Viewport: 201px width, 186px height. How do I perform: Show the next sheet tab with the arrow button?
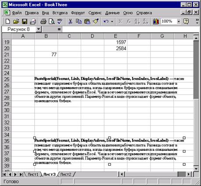[x=15, y=175]
